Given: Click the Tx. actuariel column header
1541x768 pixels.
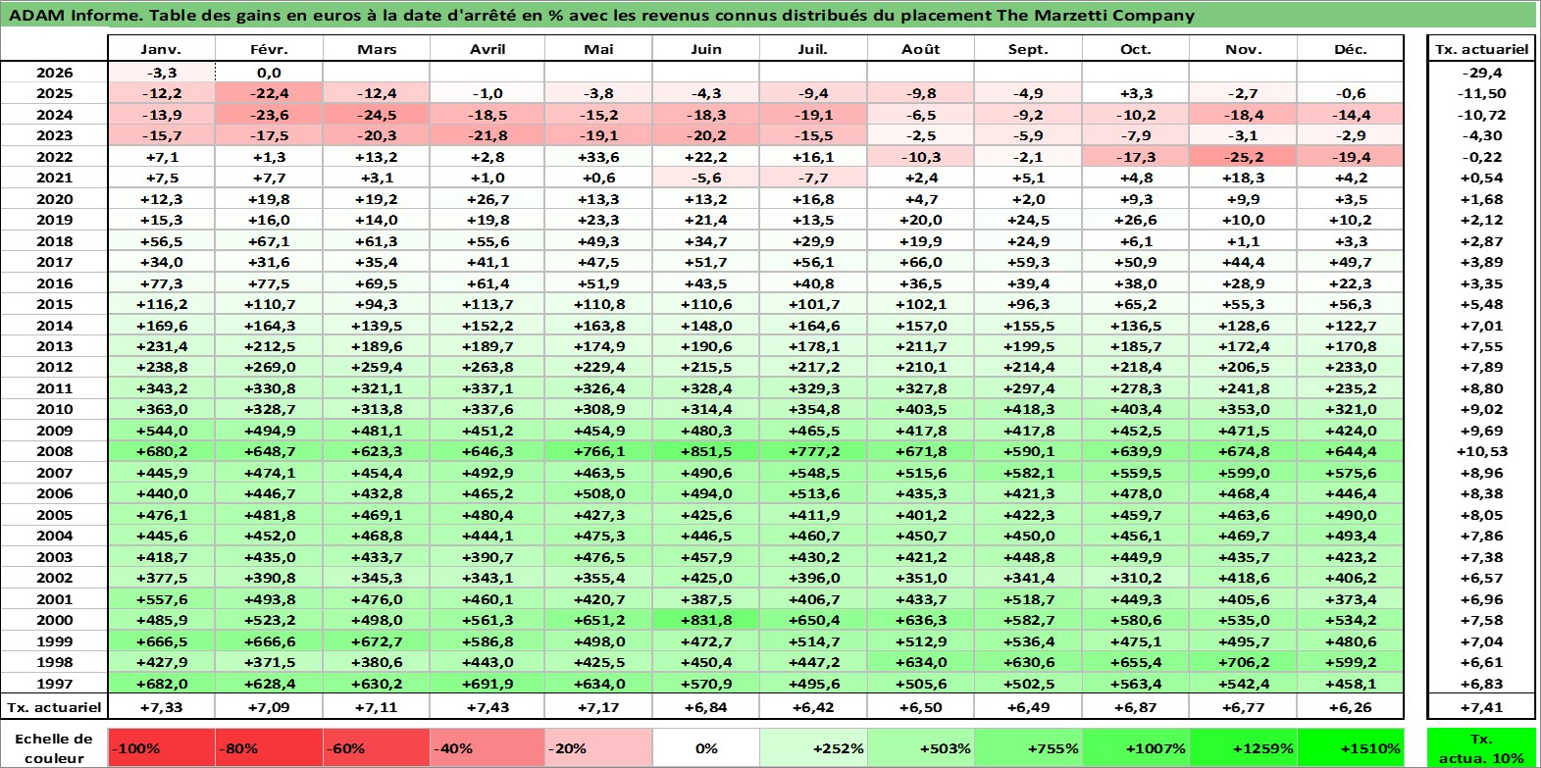Looking at the screenshot, I should pyautogui.click(x=1481, y=49).
